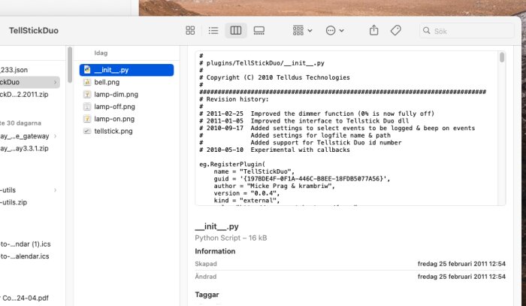Switch Finder to list view
Viewport: 526px width, 306px height.
click(x=213, y=31)
